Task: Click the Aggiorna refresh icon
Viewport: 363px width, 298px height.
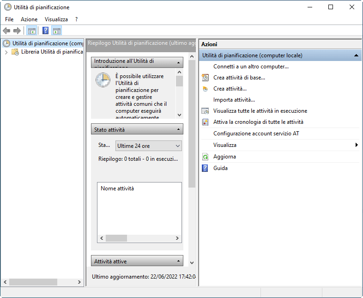Action: click(x=205, y=157)
